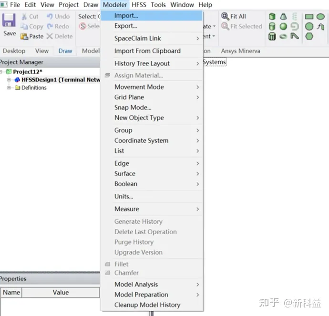Open the Help menu

tap(205, 5)
